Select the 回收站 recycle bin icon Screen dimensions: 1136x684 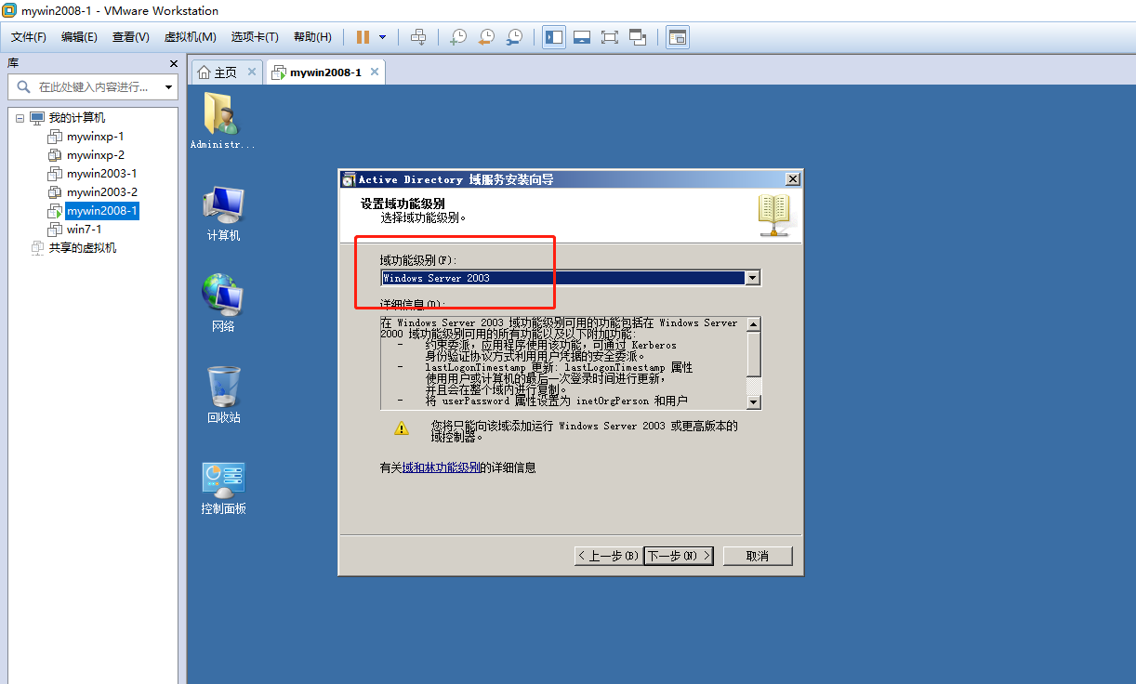pos(223,394)
